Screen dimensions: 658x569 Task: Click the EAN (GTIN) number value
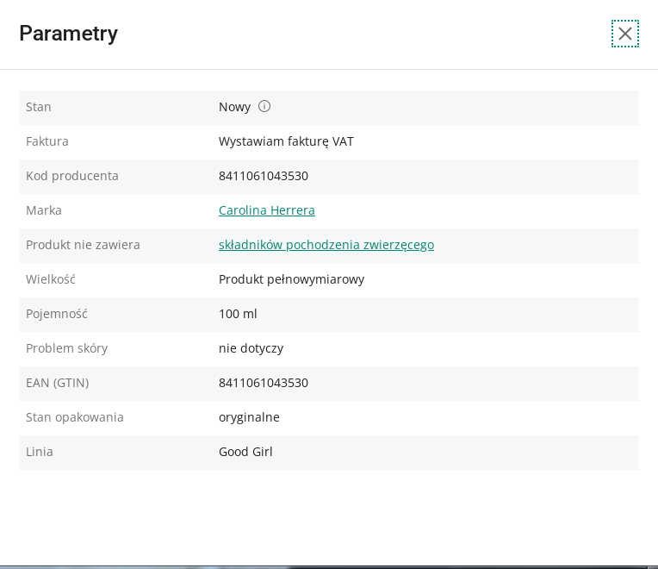coord(264,383)
